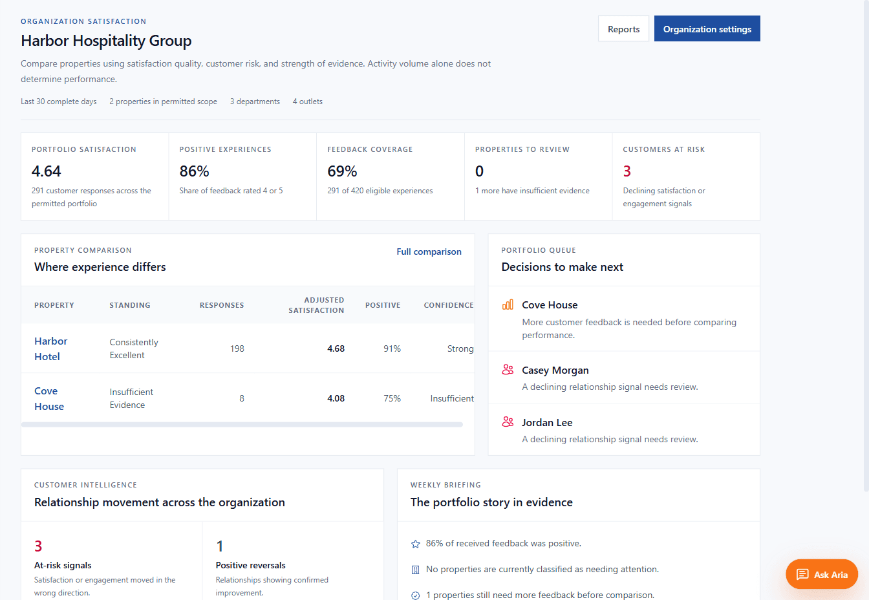Click the Cove House bar chart icon
Screen dimensions: 869x600
click(508, 305)
